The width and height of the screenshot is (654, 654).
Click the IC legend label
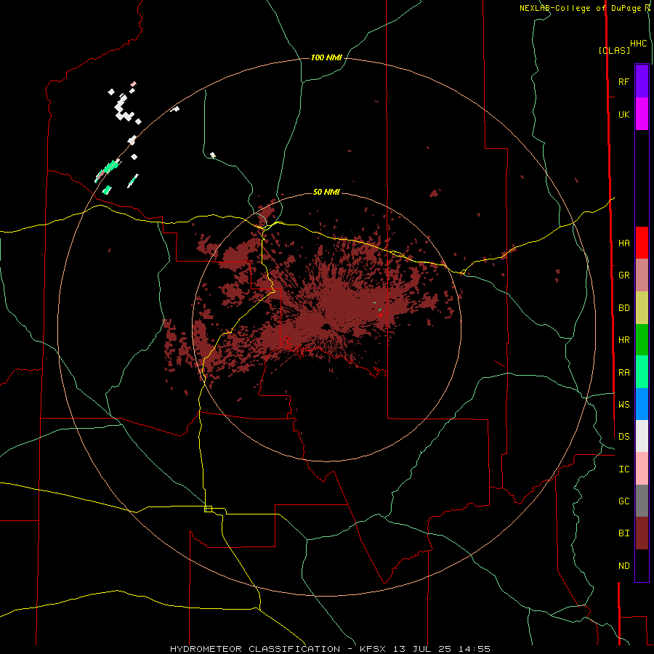point(623,469)
